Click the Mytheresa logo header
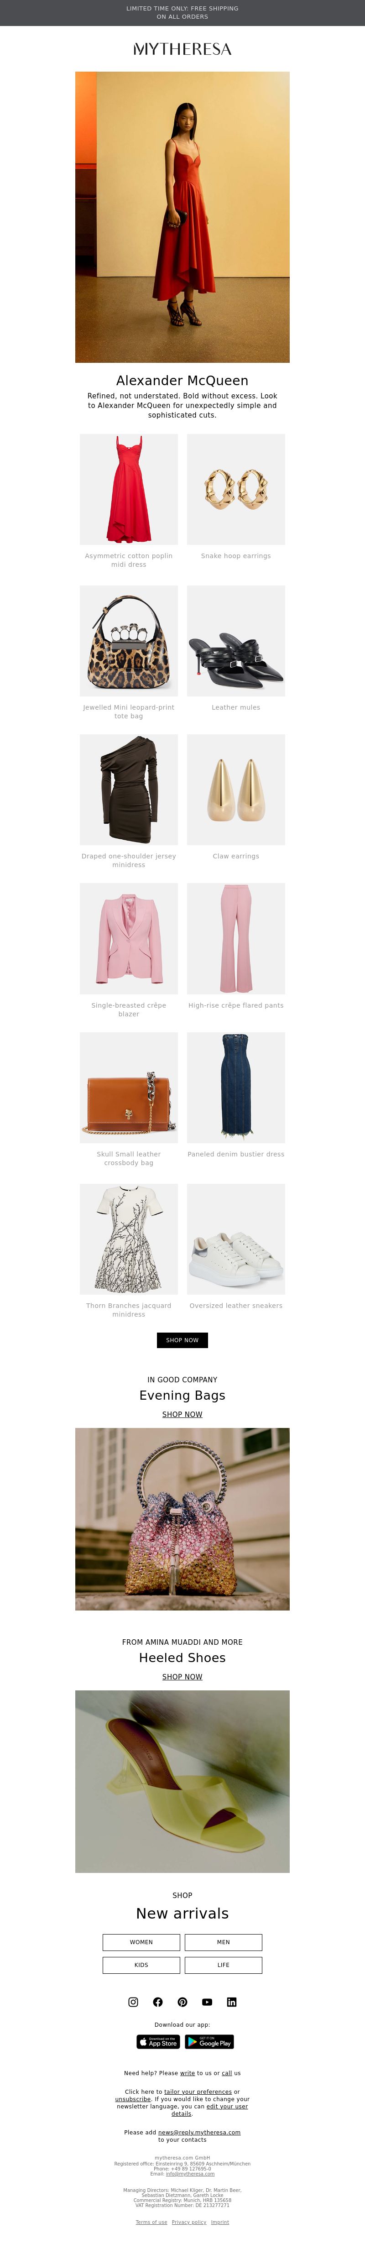This screenshot has width=365, height=2254. coord(182,49)
